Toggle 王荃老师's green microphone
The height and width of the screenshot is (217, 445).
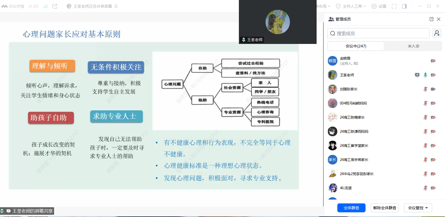click(425, 75)
